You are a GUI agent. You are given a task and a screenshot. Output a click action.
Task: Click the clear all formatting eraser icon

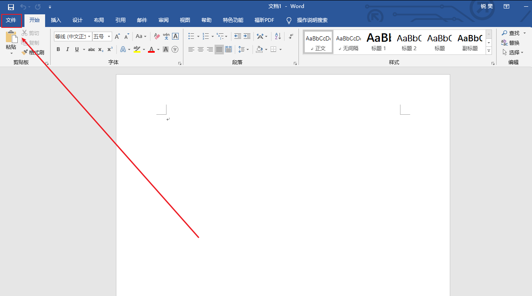coord(157,36)
